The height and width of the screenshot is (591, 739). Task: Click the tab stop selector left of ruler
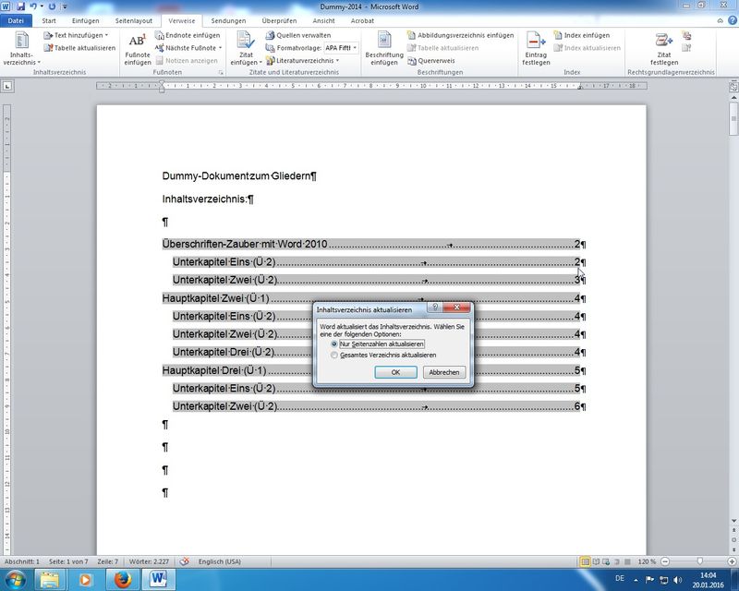pos(7,86)
